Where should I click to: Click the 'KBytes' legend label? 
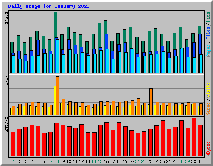point(208,149)
